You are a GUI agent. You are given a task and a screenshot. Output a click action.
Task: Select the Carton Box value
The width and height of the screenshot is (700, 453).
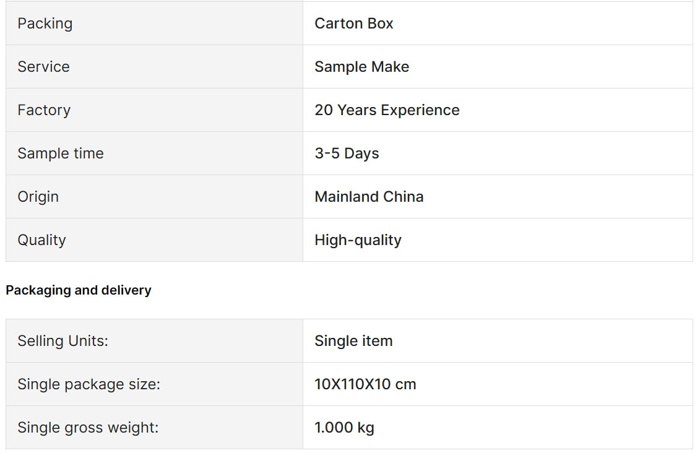click(x=353, y=24)
